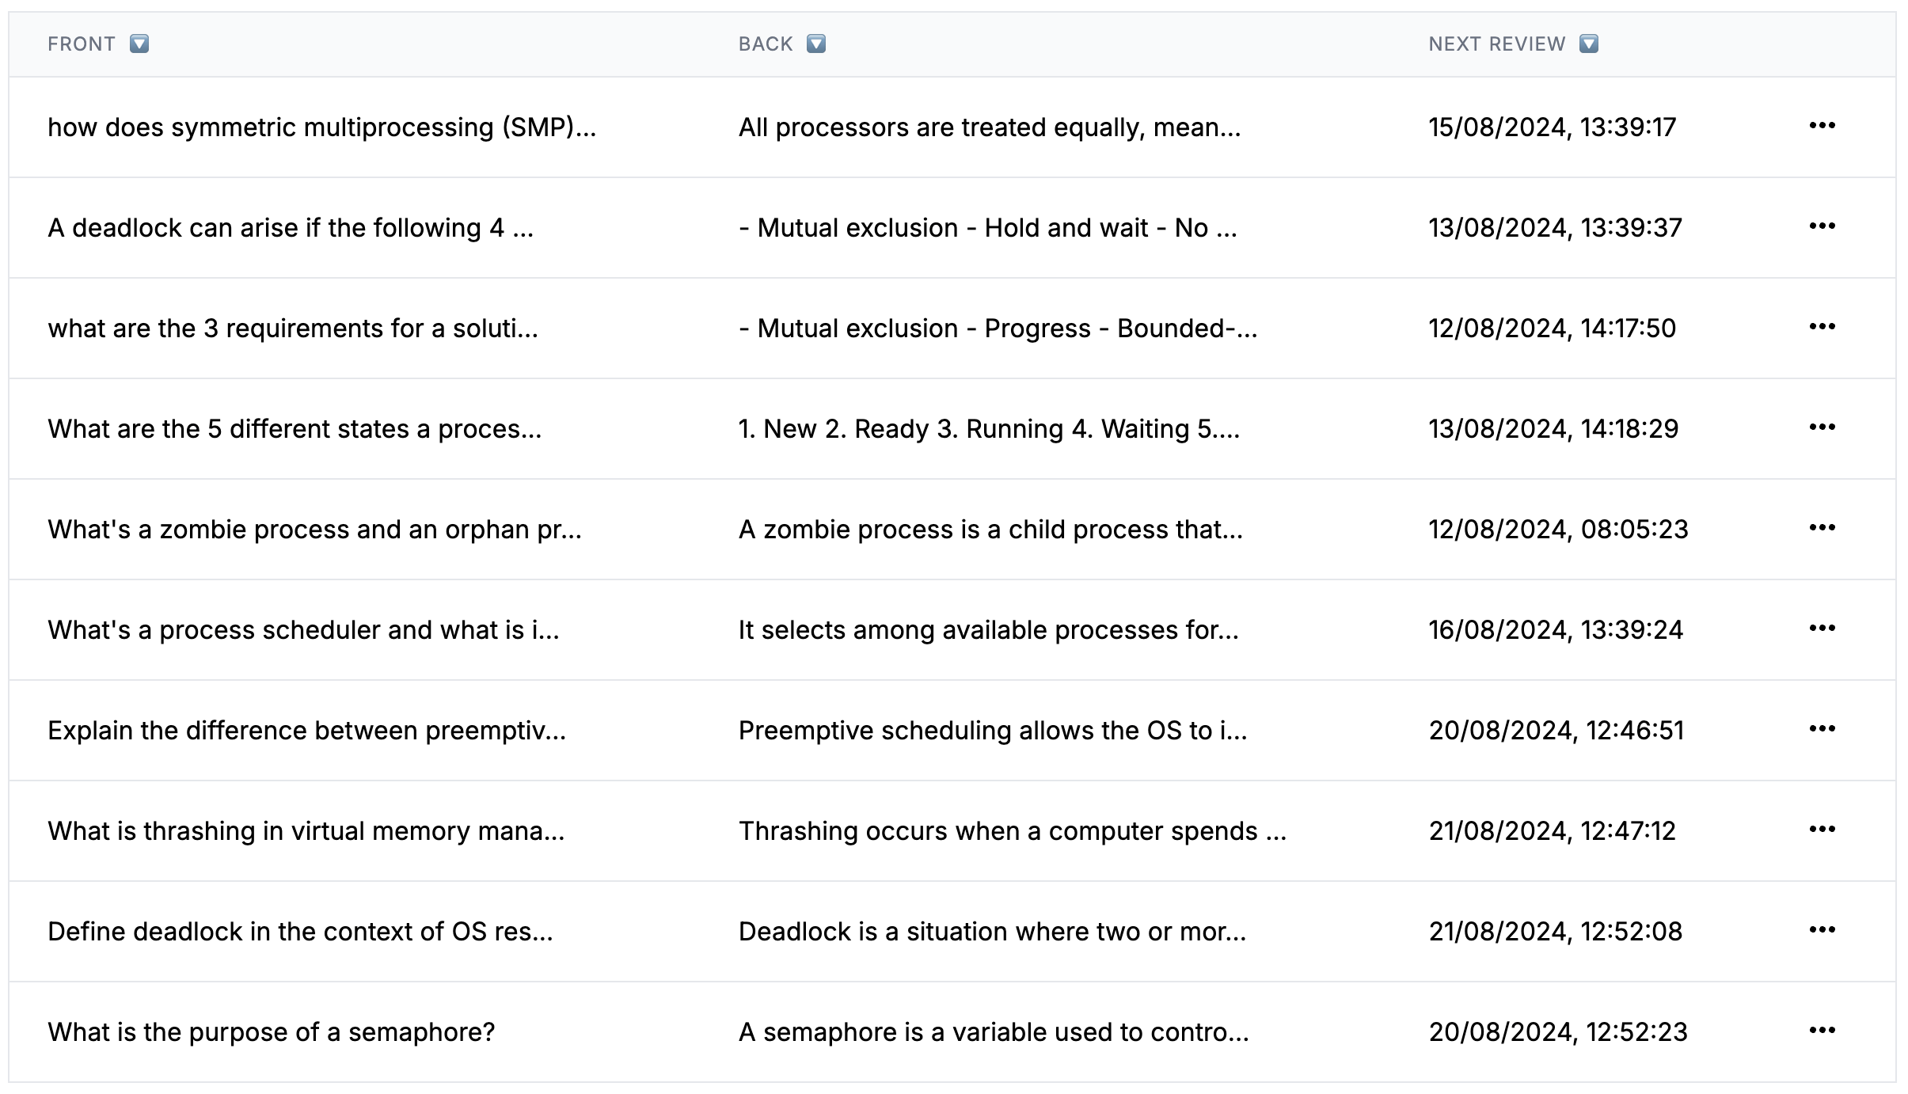1908x1094 pixels.
Task: Open ellipsis menu for Define deadlock card
Action: [x=1822, y=930]
